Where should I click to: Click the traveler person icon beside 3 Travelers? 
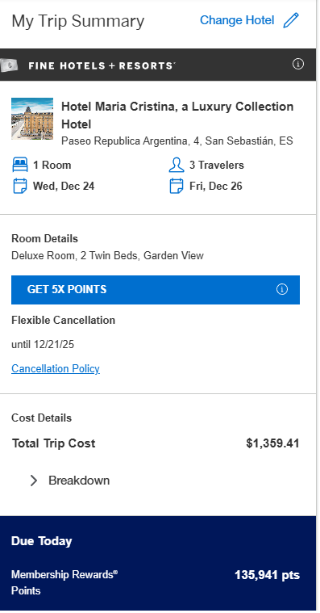[177, 165]
